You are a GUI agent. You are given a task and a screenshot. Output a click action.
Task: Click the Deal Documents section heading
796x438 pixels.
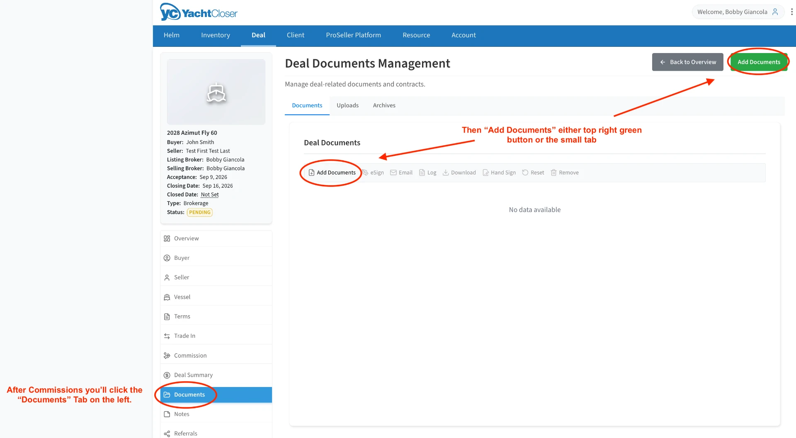[332, 143]
